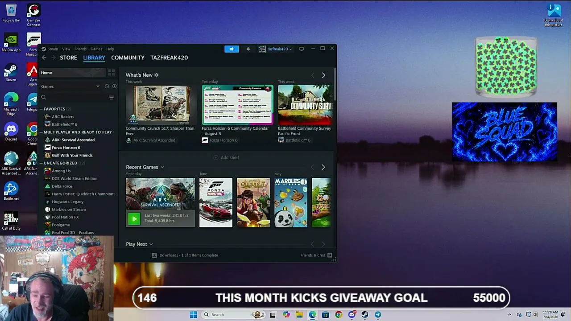Open the Help menu
Image resolution: width=571 pixels, height=321 pixels.
click(x=110, y=49)
